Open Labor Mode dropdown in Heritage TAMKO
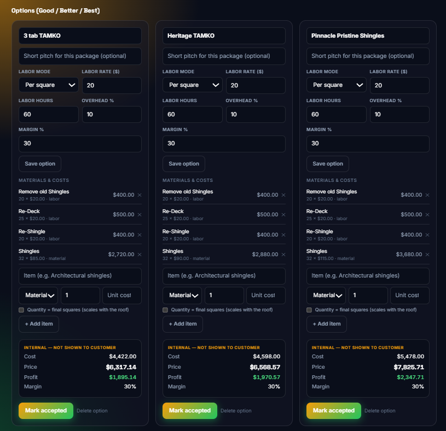446x431 pixels. click(193, 85)
